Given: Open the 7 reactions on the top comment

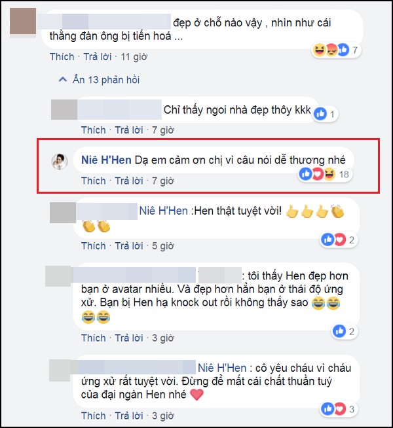Looking at the screenshot, I should 336,50.
